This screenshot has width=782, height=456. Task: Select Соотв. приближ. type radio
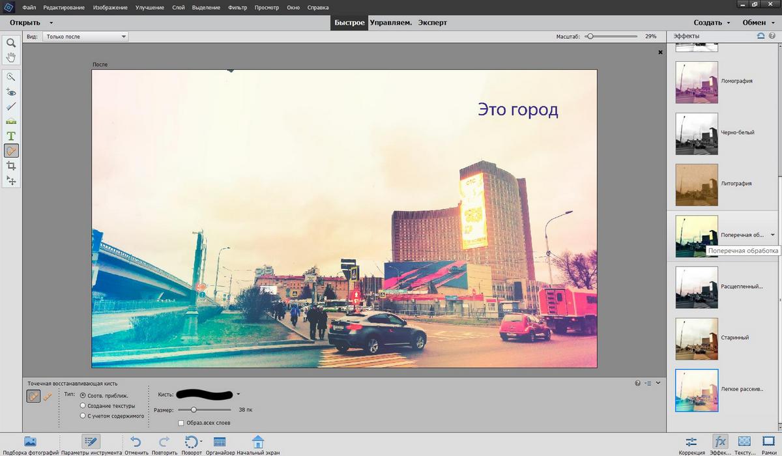tap(83, 395)
